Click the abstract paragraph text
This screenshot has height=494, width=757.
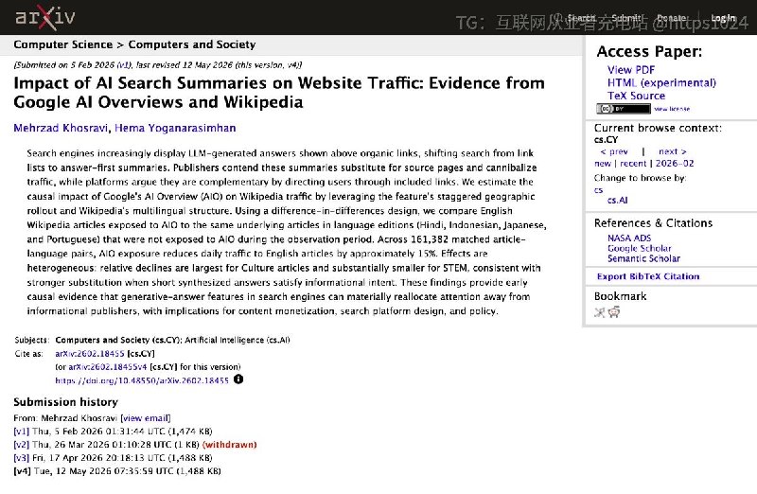coord(287,232)
